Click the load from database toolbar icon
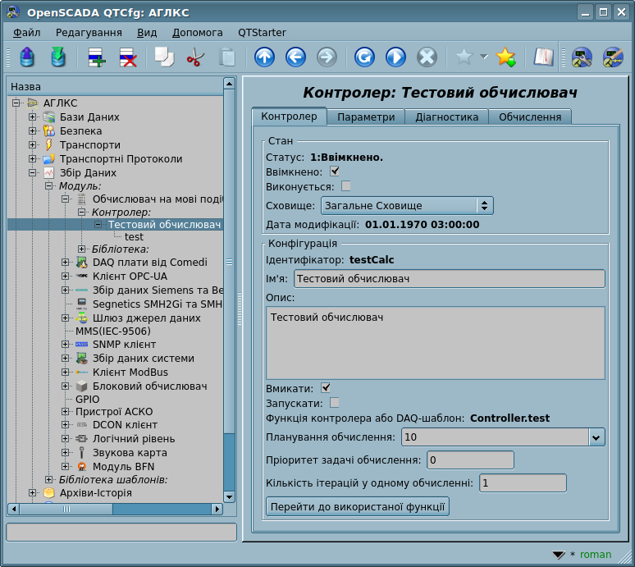Viewport: 635px width, 567px height. pos(27,57)
